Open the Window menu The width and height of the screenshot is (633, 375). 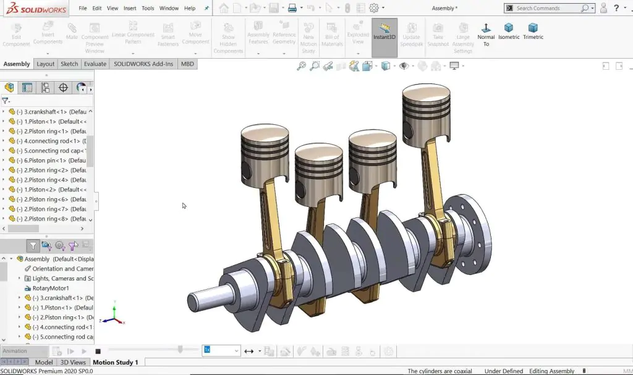pyautogui.click(x=169, y=8)
